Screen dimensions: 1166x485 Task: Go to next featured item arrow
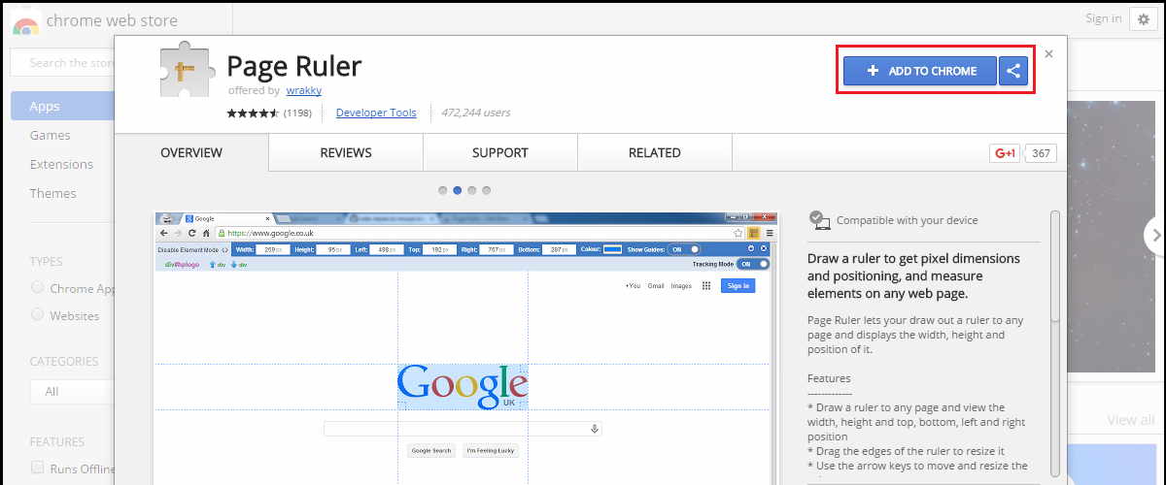click(x=1154, y=235)
